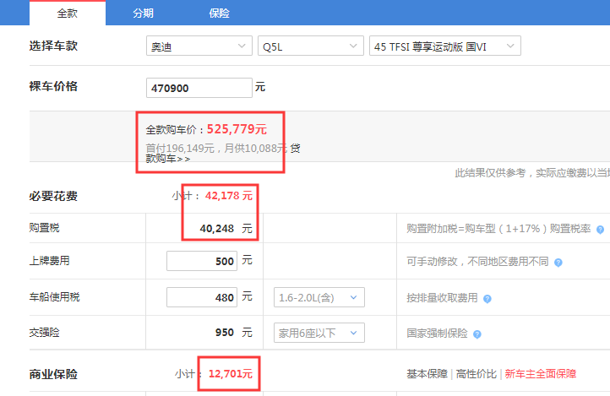
Task: Click the 上牌费用 input field showing 500
Action: tap(202, 261)
